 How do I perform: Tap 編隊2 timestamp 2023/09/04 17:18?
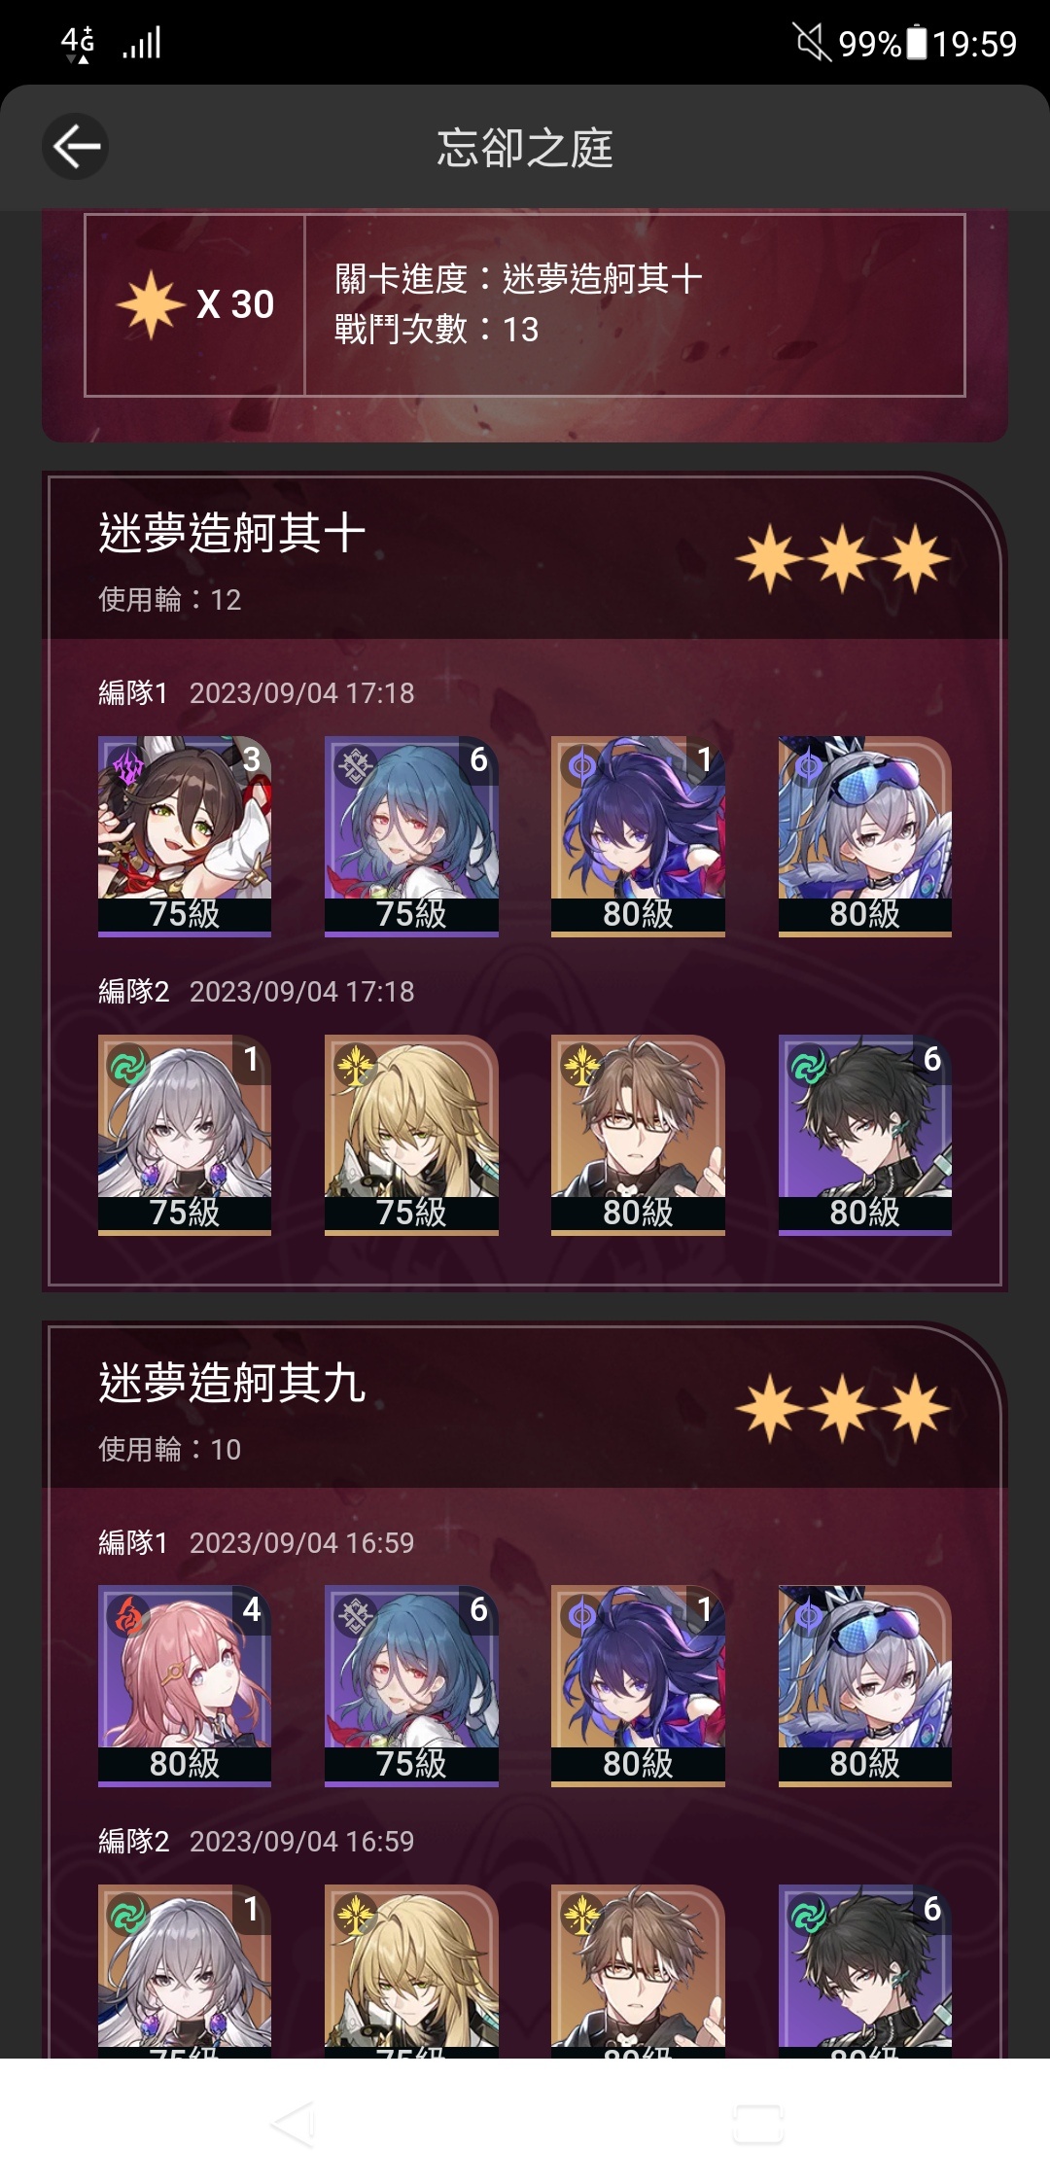(x=301, y=992)
